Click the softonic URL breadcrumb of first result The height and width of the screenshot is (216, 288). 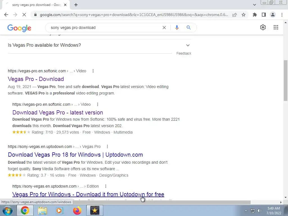click(x=47, y=71)
